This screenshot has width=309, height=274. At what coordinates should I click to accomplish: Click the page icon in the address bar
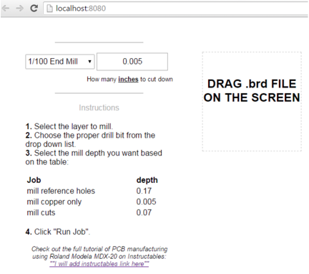[x=49, y=9]
